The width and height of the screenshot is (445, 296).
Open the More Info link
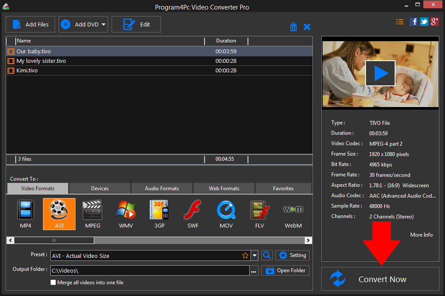[x=422, y=235]
